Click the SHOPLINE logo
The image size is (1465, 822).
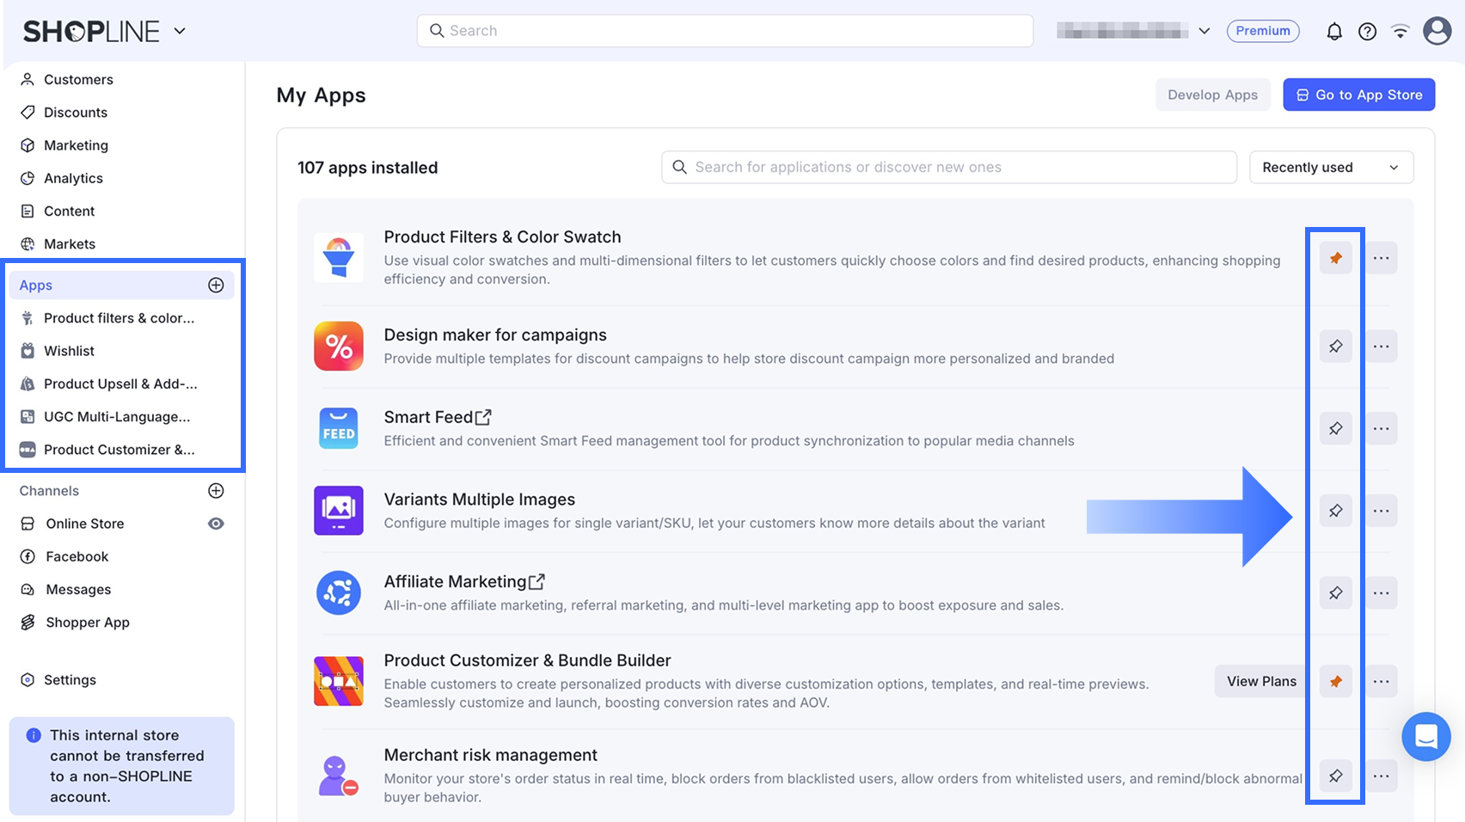click(x=91, y=32)
